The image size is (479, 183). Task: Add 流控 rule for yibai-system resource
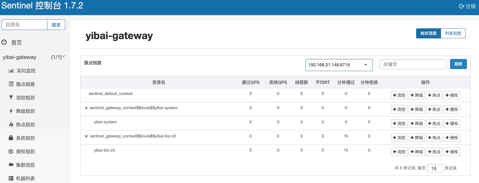click(x=399, y=123)
